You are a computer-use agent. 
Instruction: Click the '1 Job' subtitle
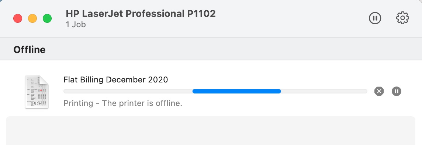(x=76, y=24)
